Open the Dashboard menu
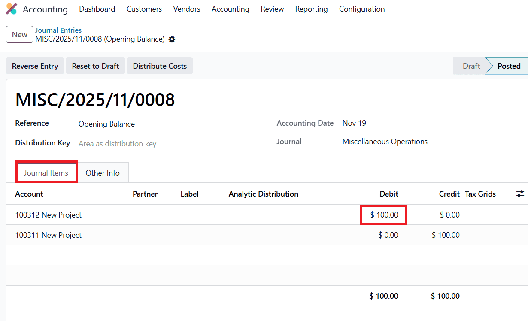Viewport: 528px width, 321px height. (x=97, y=9)
